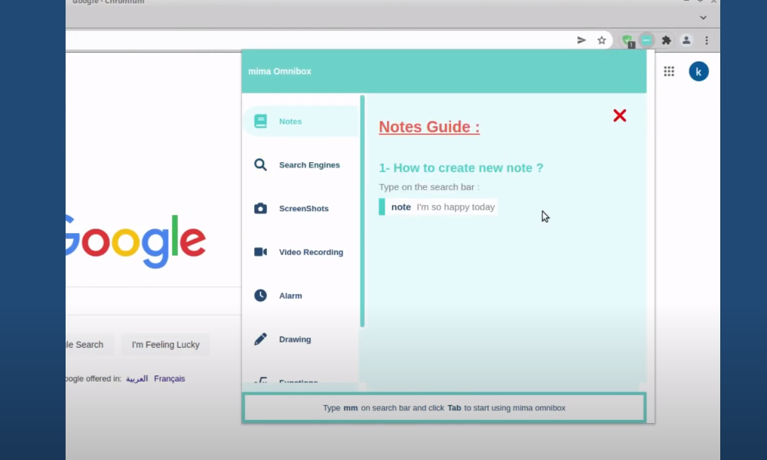Expand the window chevron at top right

[x=703, y=17]
